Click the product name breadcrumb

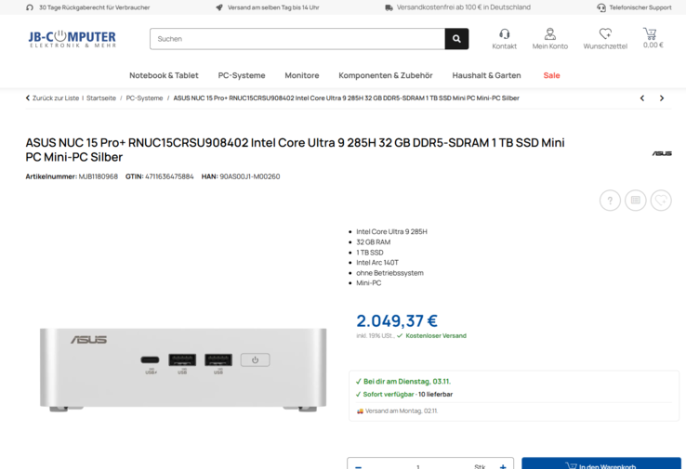(346, 98)
